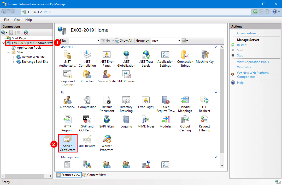Open ISAPI Filters feature
The image size is (282, 185).
[x=107, y=122]
